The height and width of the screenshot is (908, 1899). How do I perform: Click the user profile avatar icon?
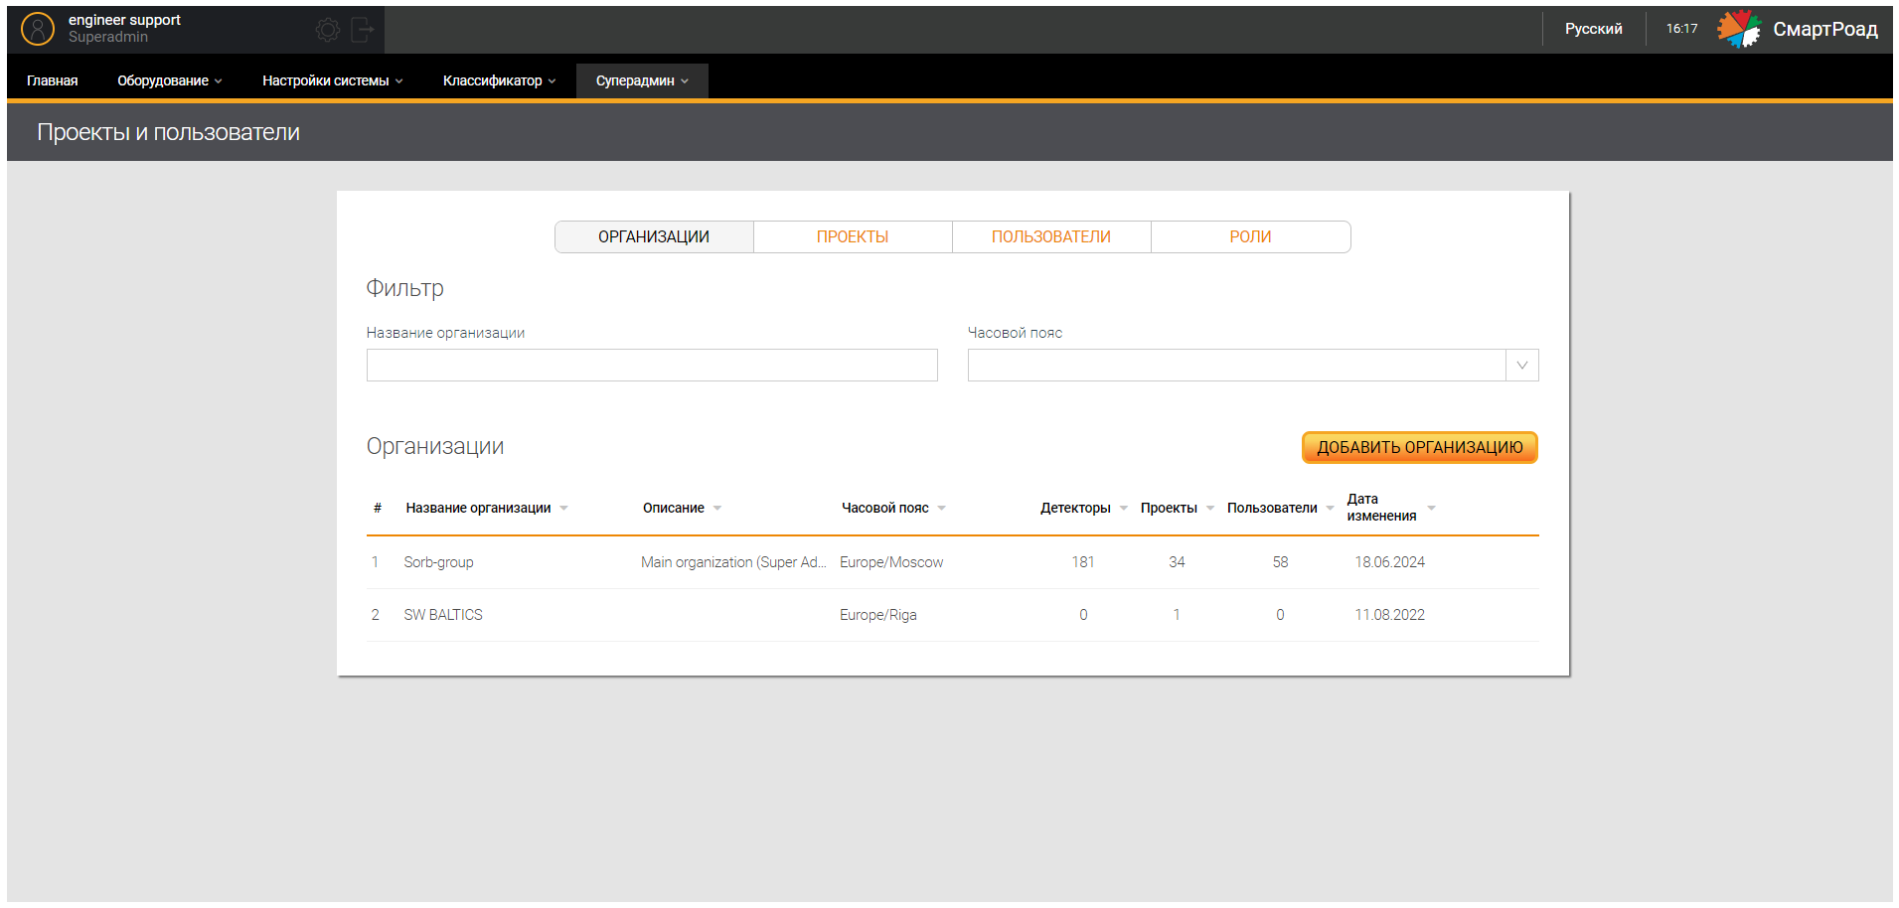click(x=38, y=29)
